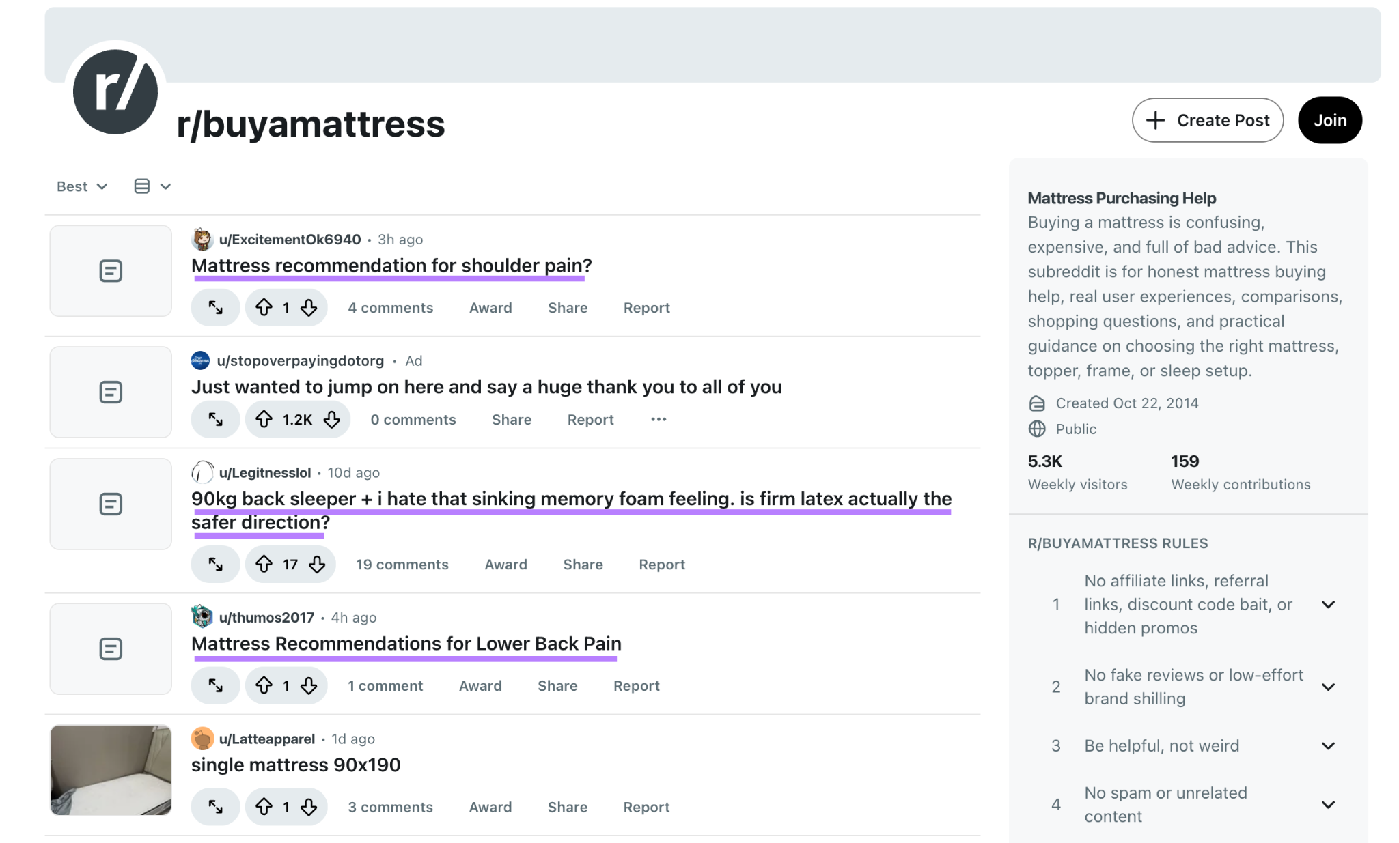Click the r/buyamattress community avatar icon
Image resolution: width=1399 pixels, height=843 pixels.
115,91
